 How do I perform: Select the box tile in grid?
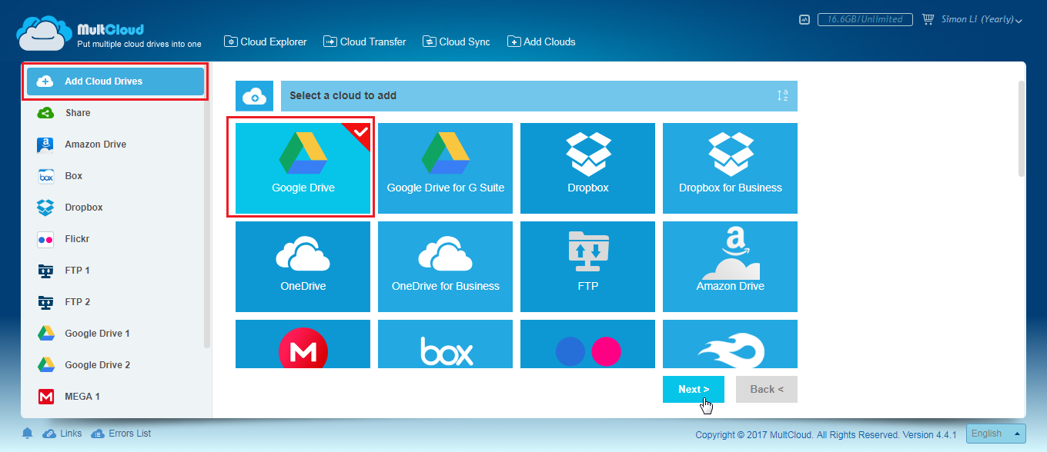(x=445, y=344)
